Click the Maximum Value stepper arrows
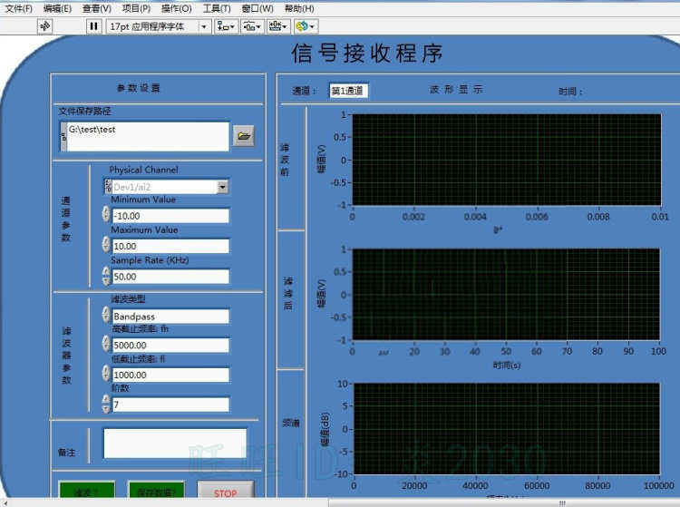 [106, 245]
